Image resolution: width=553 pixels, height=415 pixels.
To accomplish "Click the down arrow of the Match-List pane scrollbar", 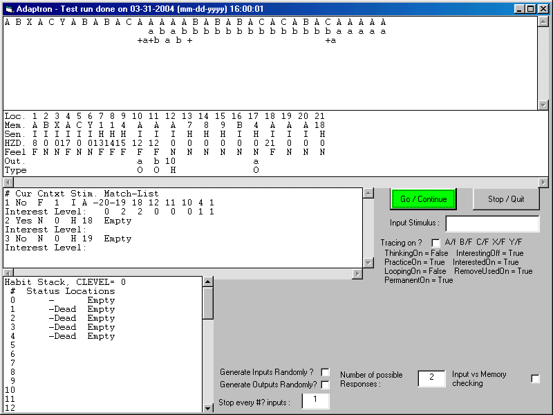I will point(368,263).
